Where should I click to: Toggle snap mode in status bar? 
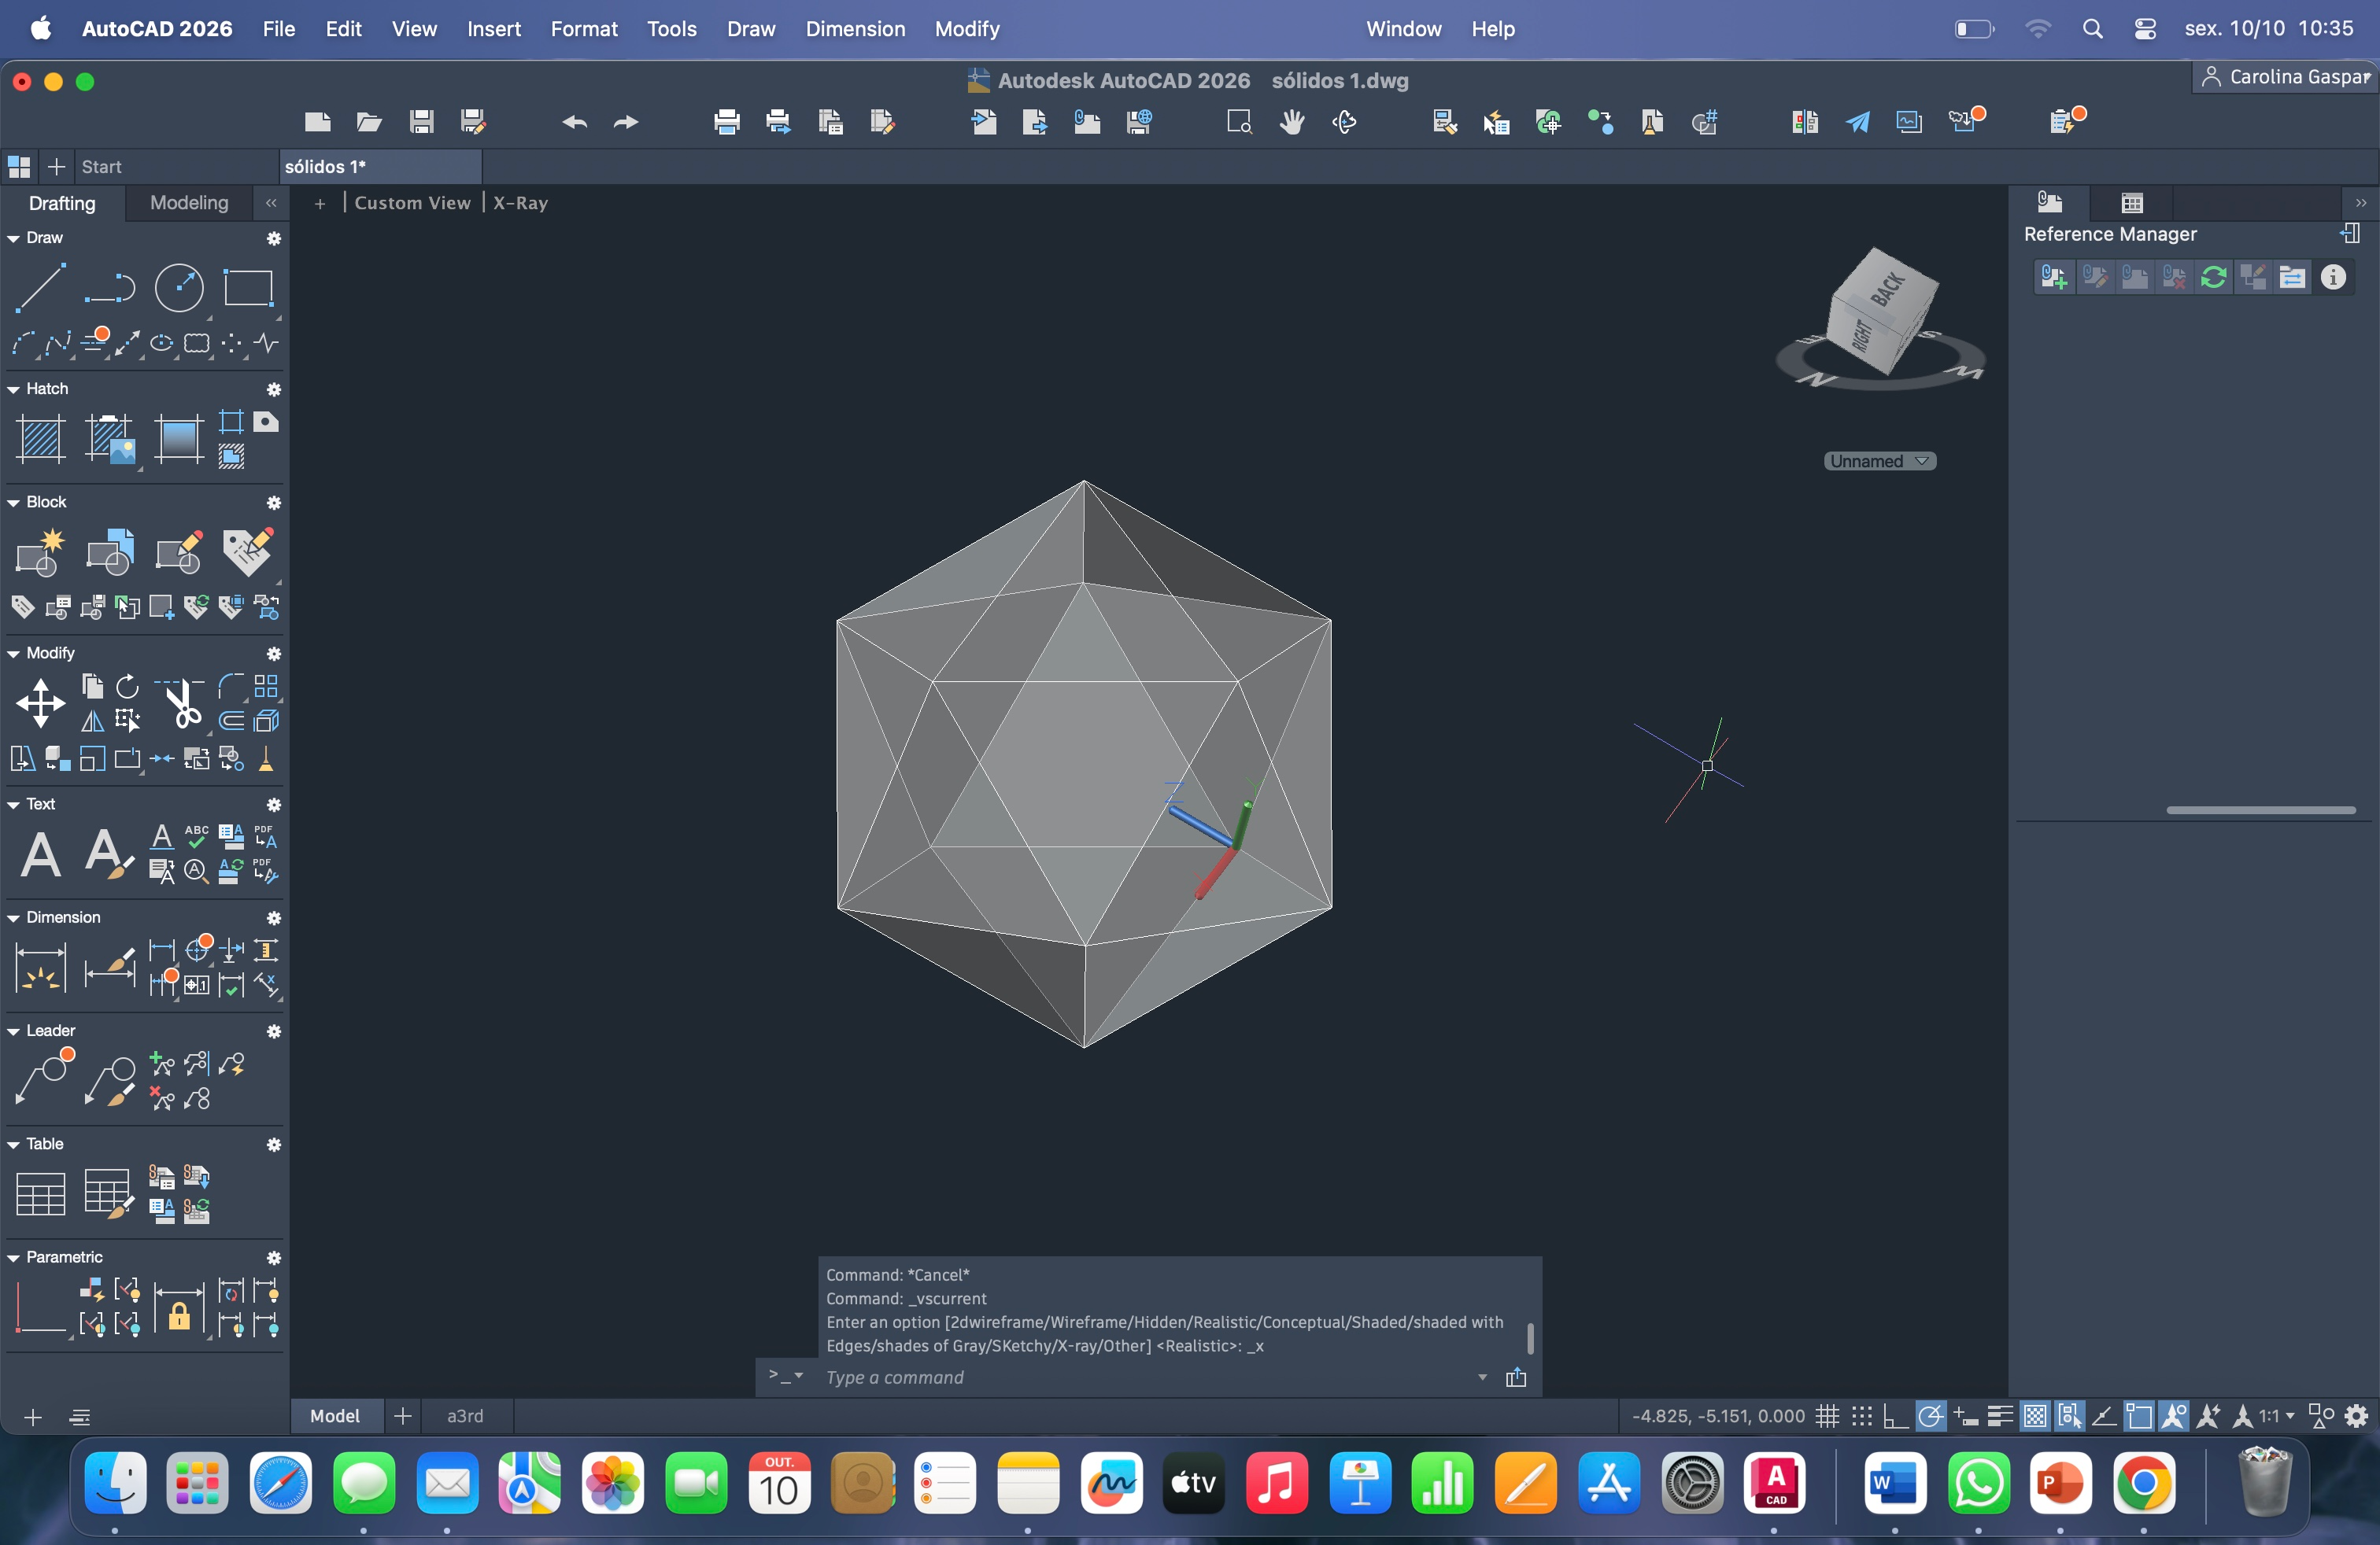1861,1416
